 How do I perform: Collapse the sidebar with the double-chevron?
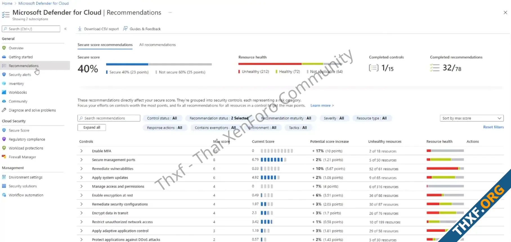[x=65, y=29]
